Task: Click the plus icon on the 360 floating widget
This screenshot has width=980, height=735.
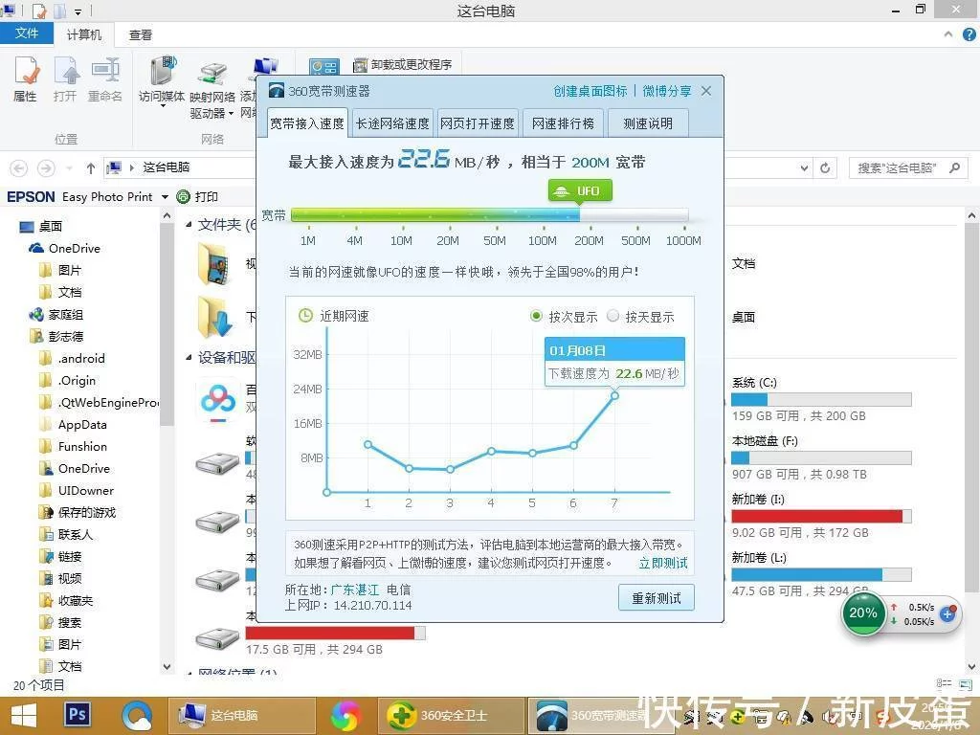Action: tap(947, 613)
